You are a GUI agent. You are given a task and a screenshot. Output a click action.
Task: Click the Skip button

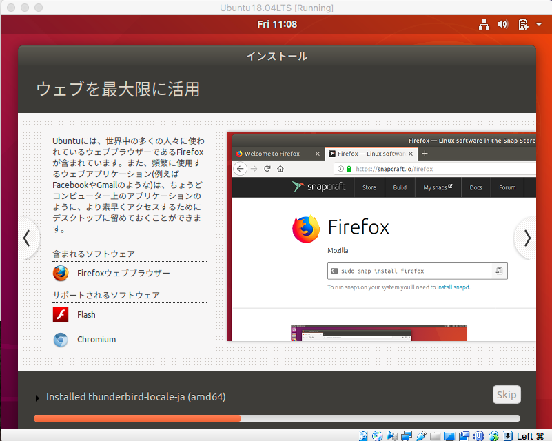pos(507,395)
